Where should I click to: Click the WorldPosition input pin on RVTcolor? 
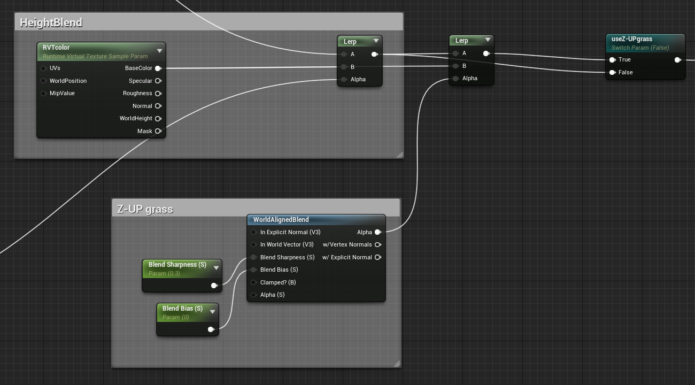[x=44, y=81]
